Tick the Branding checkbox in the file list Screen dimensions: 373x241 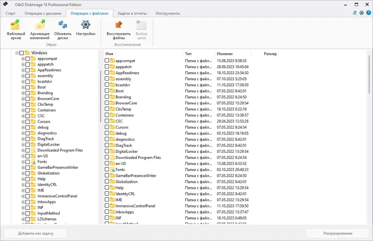click(107, 97)
